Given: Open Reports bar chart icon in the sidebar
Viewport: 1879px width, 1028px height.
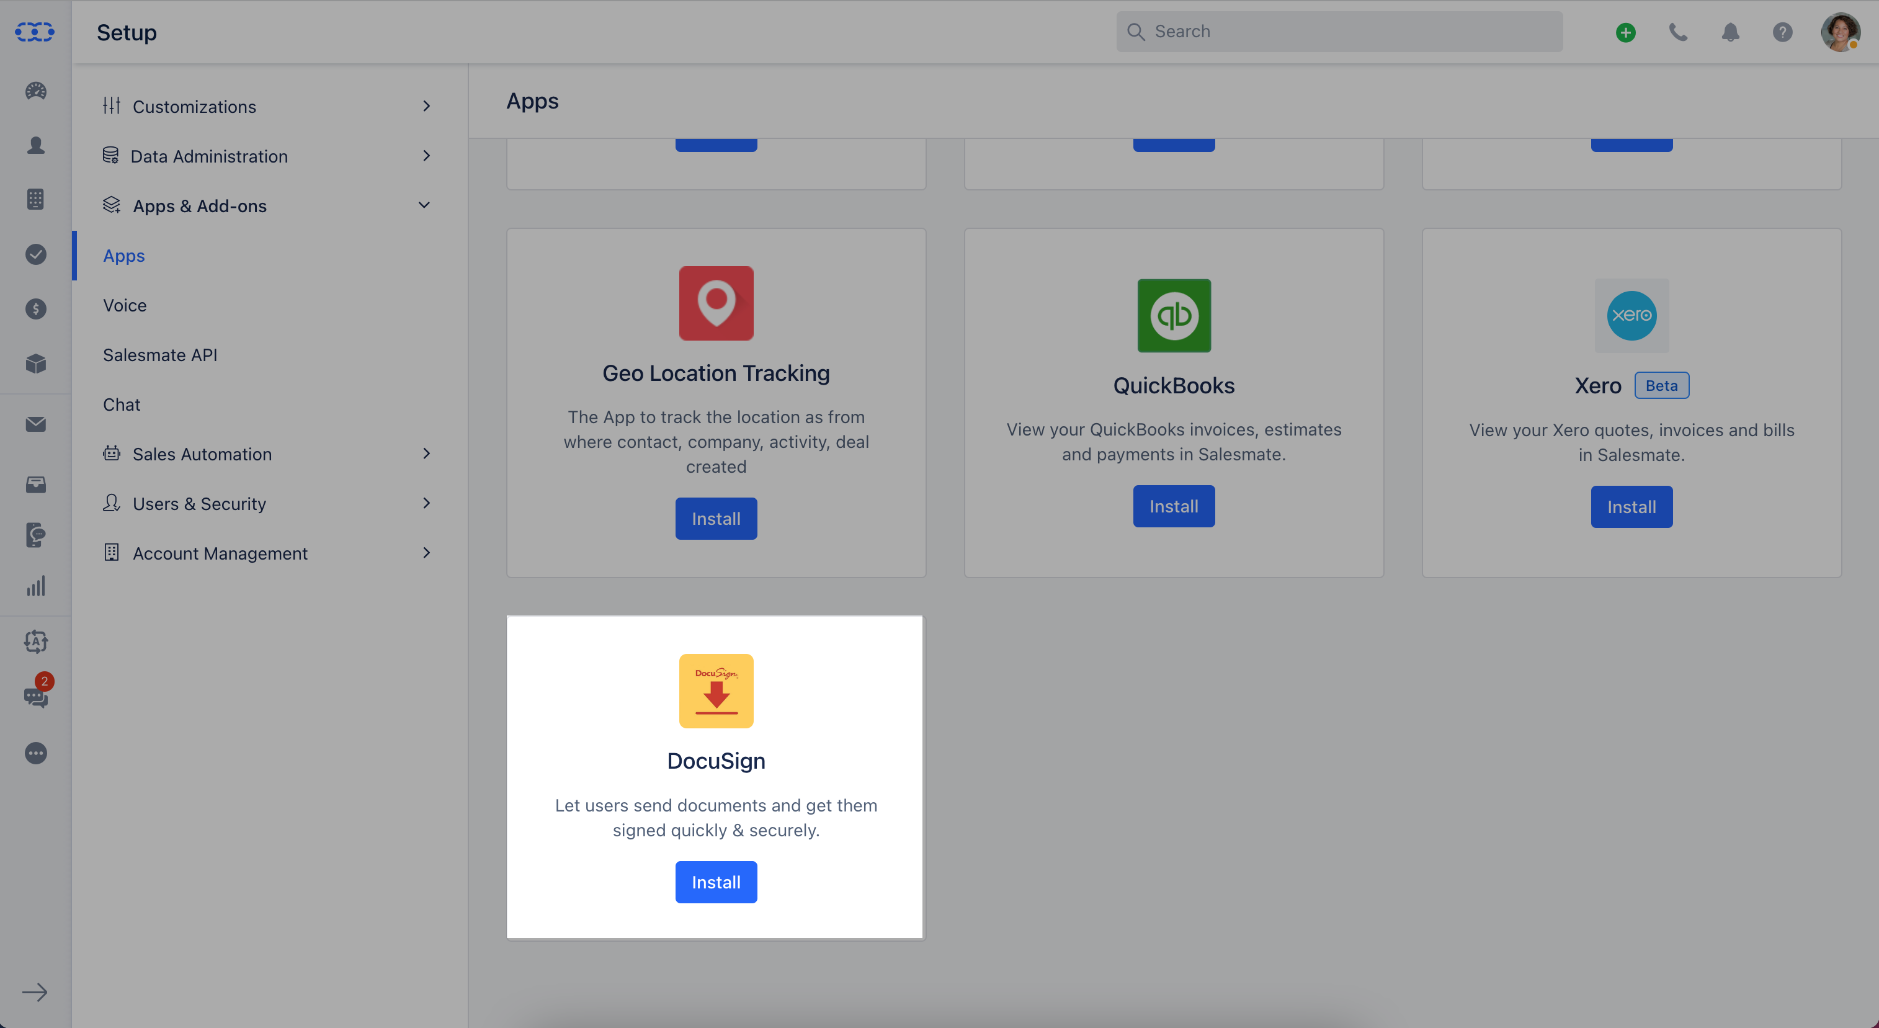Looking at the screenshot, I should 36,586.
